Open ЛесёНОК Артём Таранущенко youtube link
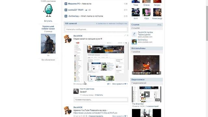Screen dimensions: 208x117 [x=145, y=33]
